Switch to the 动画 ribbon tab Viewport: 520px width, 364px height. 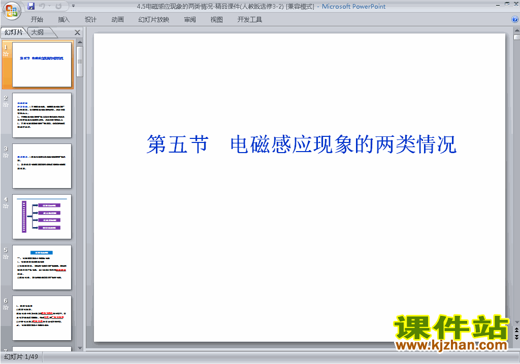pyautogui.click(x=117, y=20)
